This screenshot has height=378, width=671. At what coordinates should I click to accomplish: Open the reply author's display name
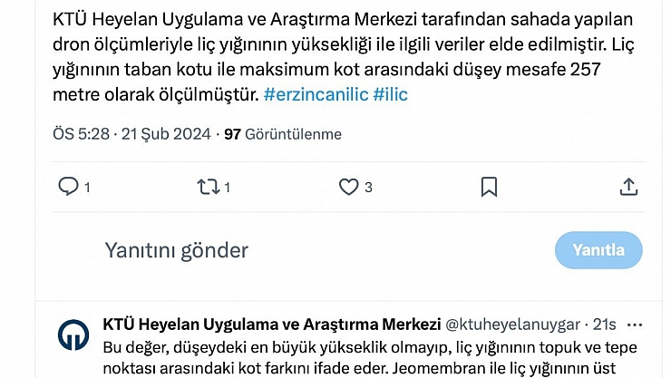tap(270, 324)
